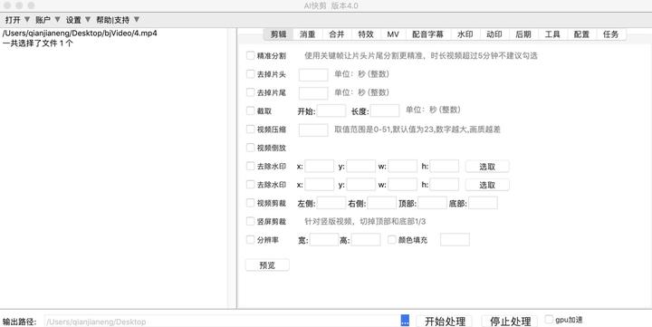Enable the first 去除水印 checkbox

250,166
